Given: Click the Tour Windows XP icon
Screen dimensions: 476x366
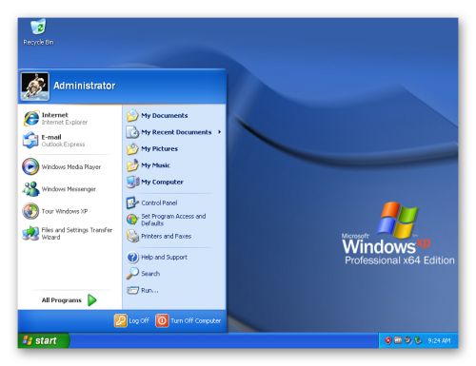Looking at the screenshot, I should click(x=30, y=211).
